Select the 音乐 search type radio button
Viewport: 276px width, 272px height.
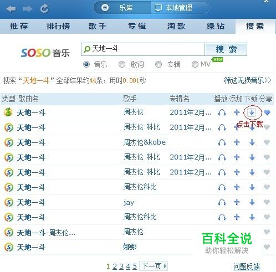click(86, 64)
